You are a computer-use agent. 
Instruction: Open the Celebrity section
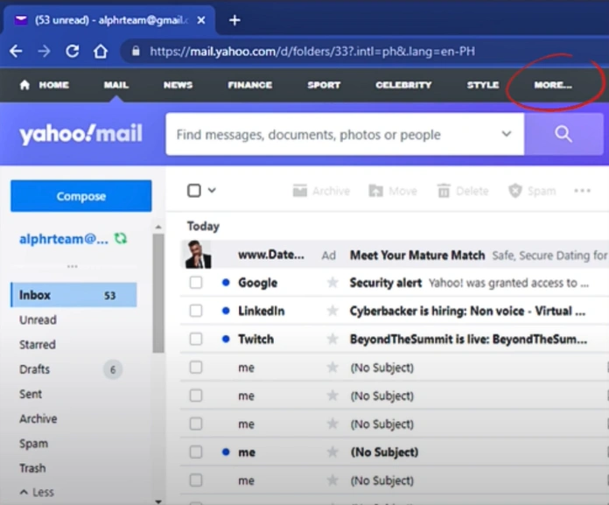click(x=403, y=85)
